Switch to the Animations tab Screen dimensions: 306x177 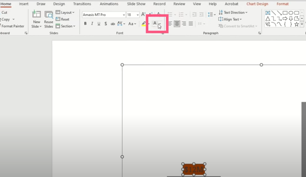[109, 4]
